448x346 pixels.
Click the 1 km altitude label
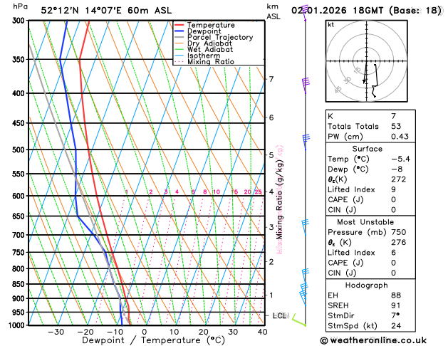[271, 295]
